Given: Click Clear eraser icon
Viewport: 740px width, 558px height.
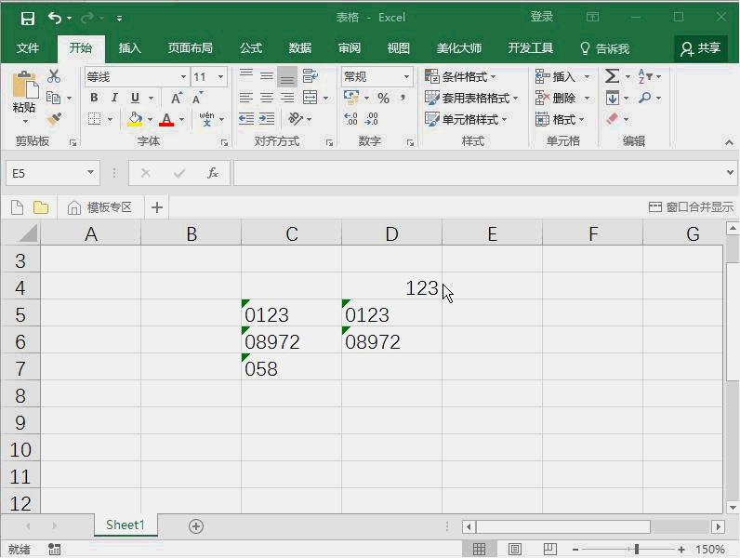Looking at the screenshot, I should coord(612,118).
